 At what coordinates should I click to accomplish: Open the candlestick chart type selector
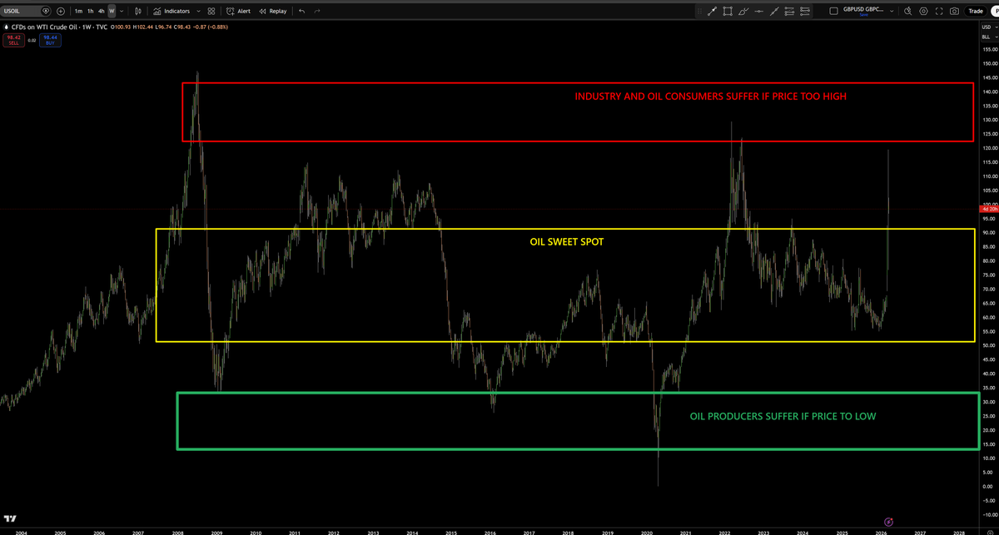pyautogui.click(x=138, y=12)
